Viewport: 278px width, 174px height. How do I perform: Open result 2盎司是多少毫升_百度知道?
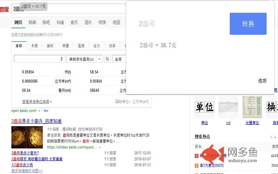(36, 121)
